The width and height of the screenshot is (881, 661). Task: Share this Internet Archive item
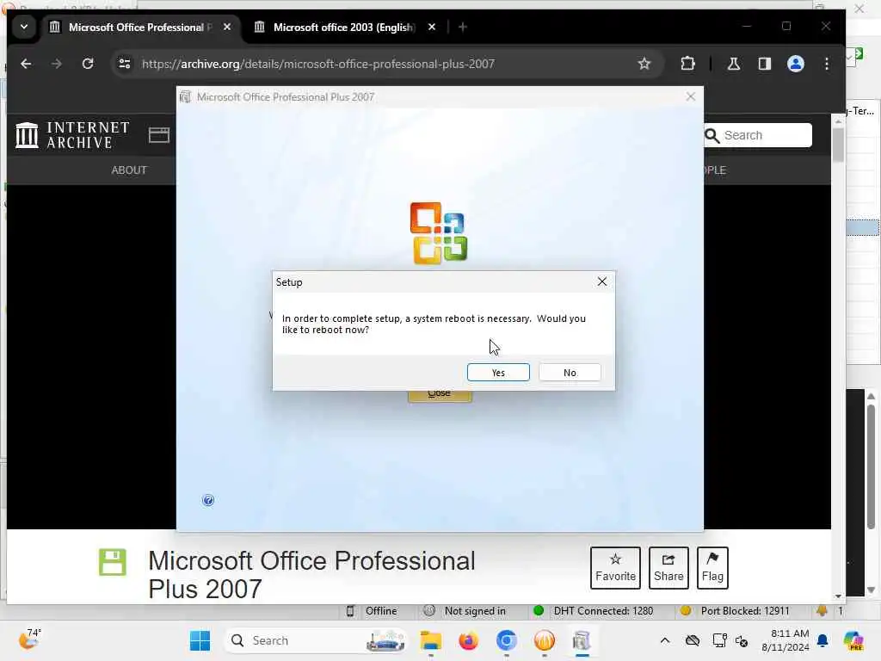[x=668, y=568]
